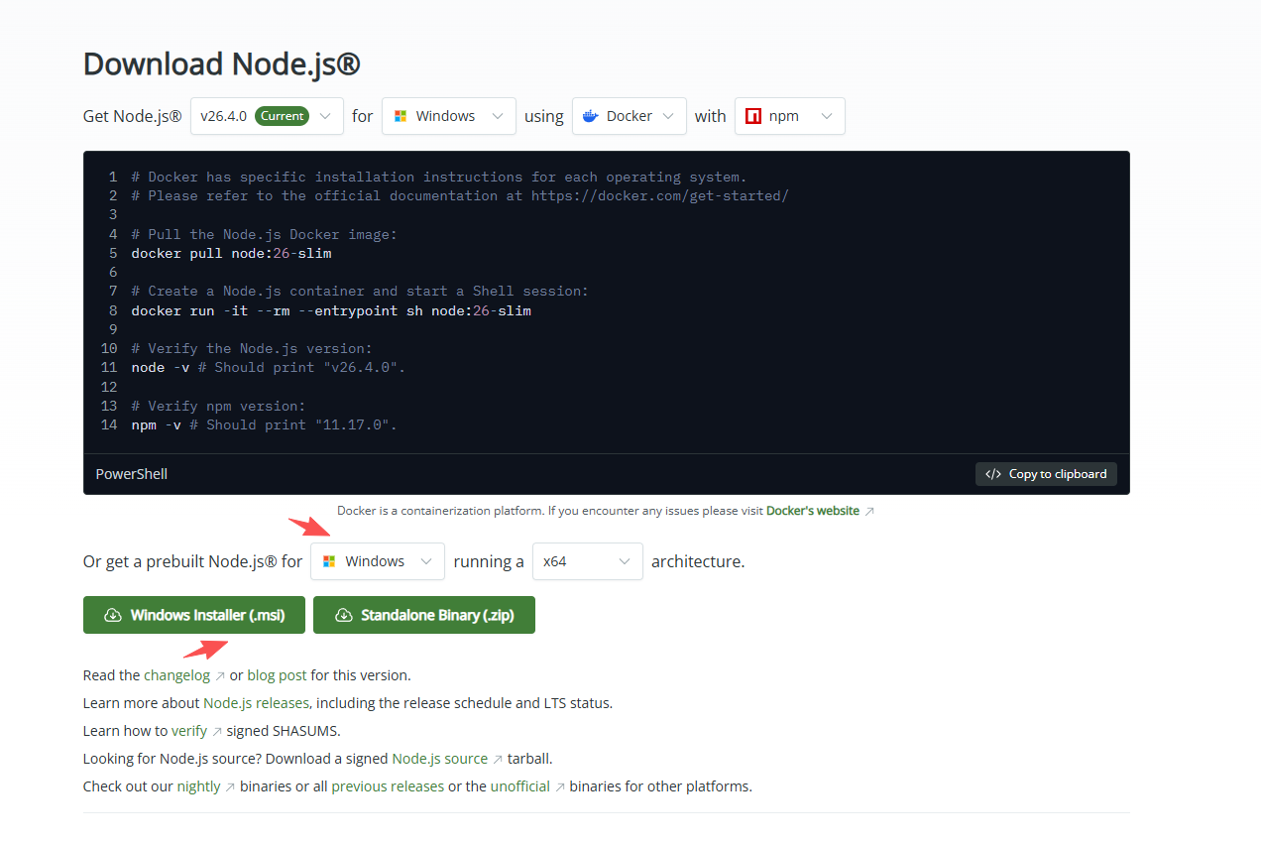Image resolution: width=1261 pixels, height=844 pixels.
Task: Click the comment '# Pull the Node.js Docker image:'
Action: pyautogui.click(x=264, y=234)
